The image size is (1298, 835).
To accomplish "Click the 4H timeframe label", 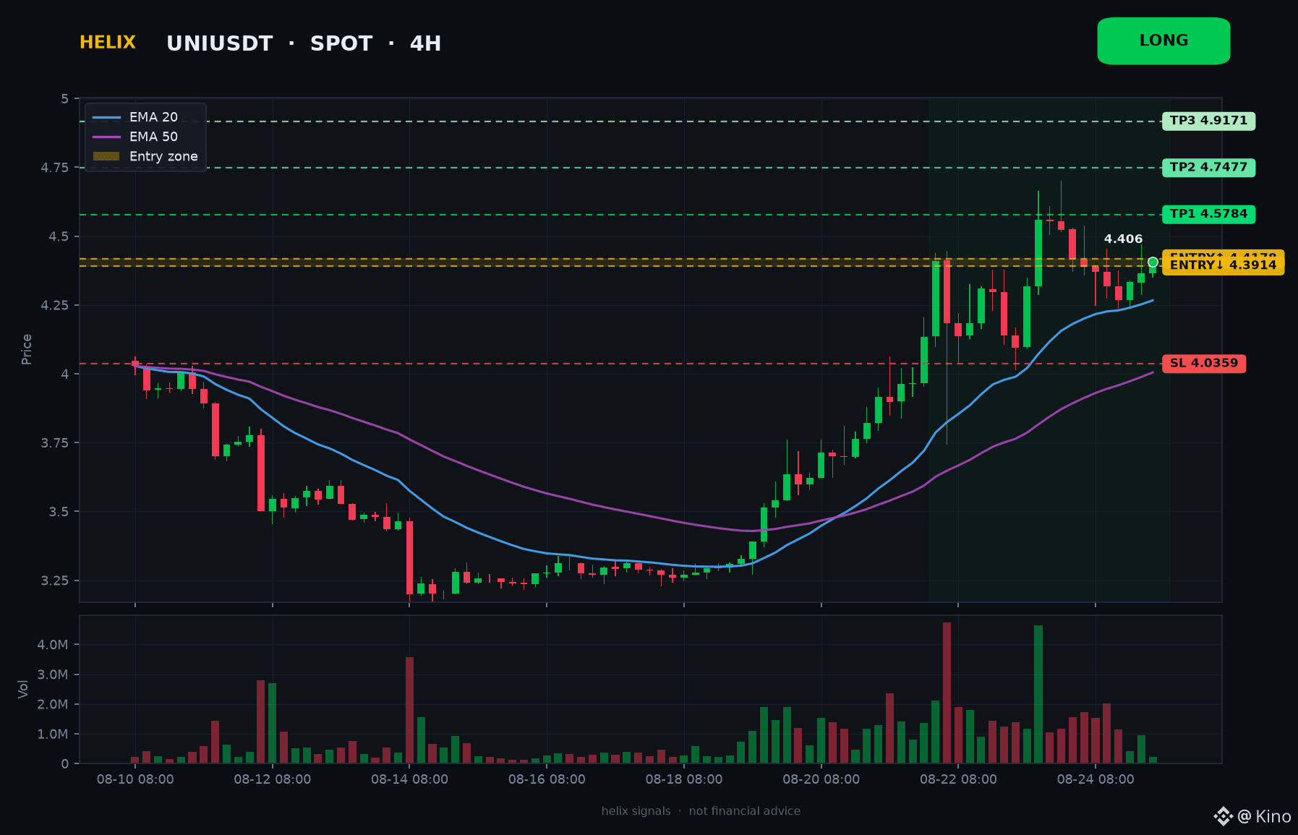I will pyautogui.click(x=425, y=43).
